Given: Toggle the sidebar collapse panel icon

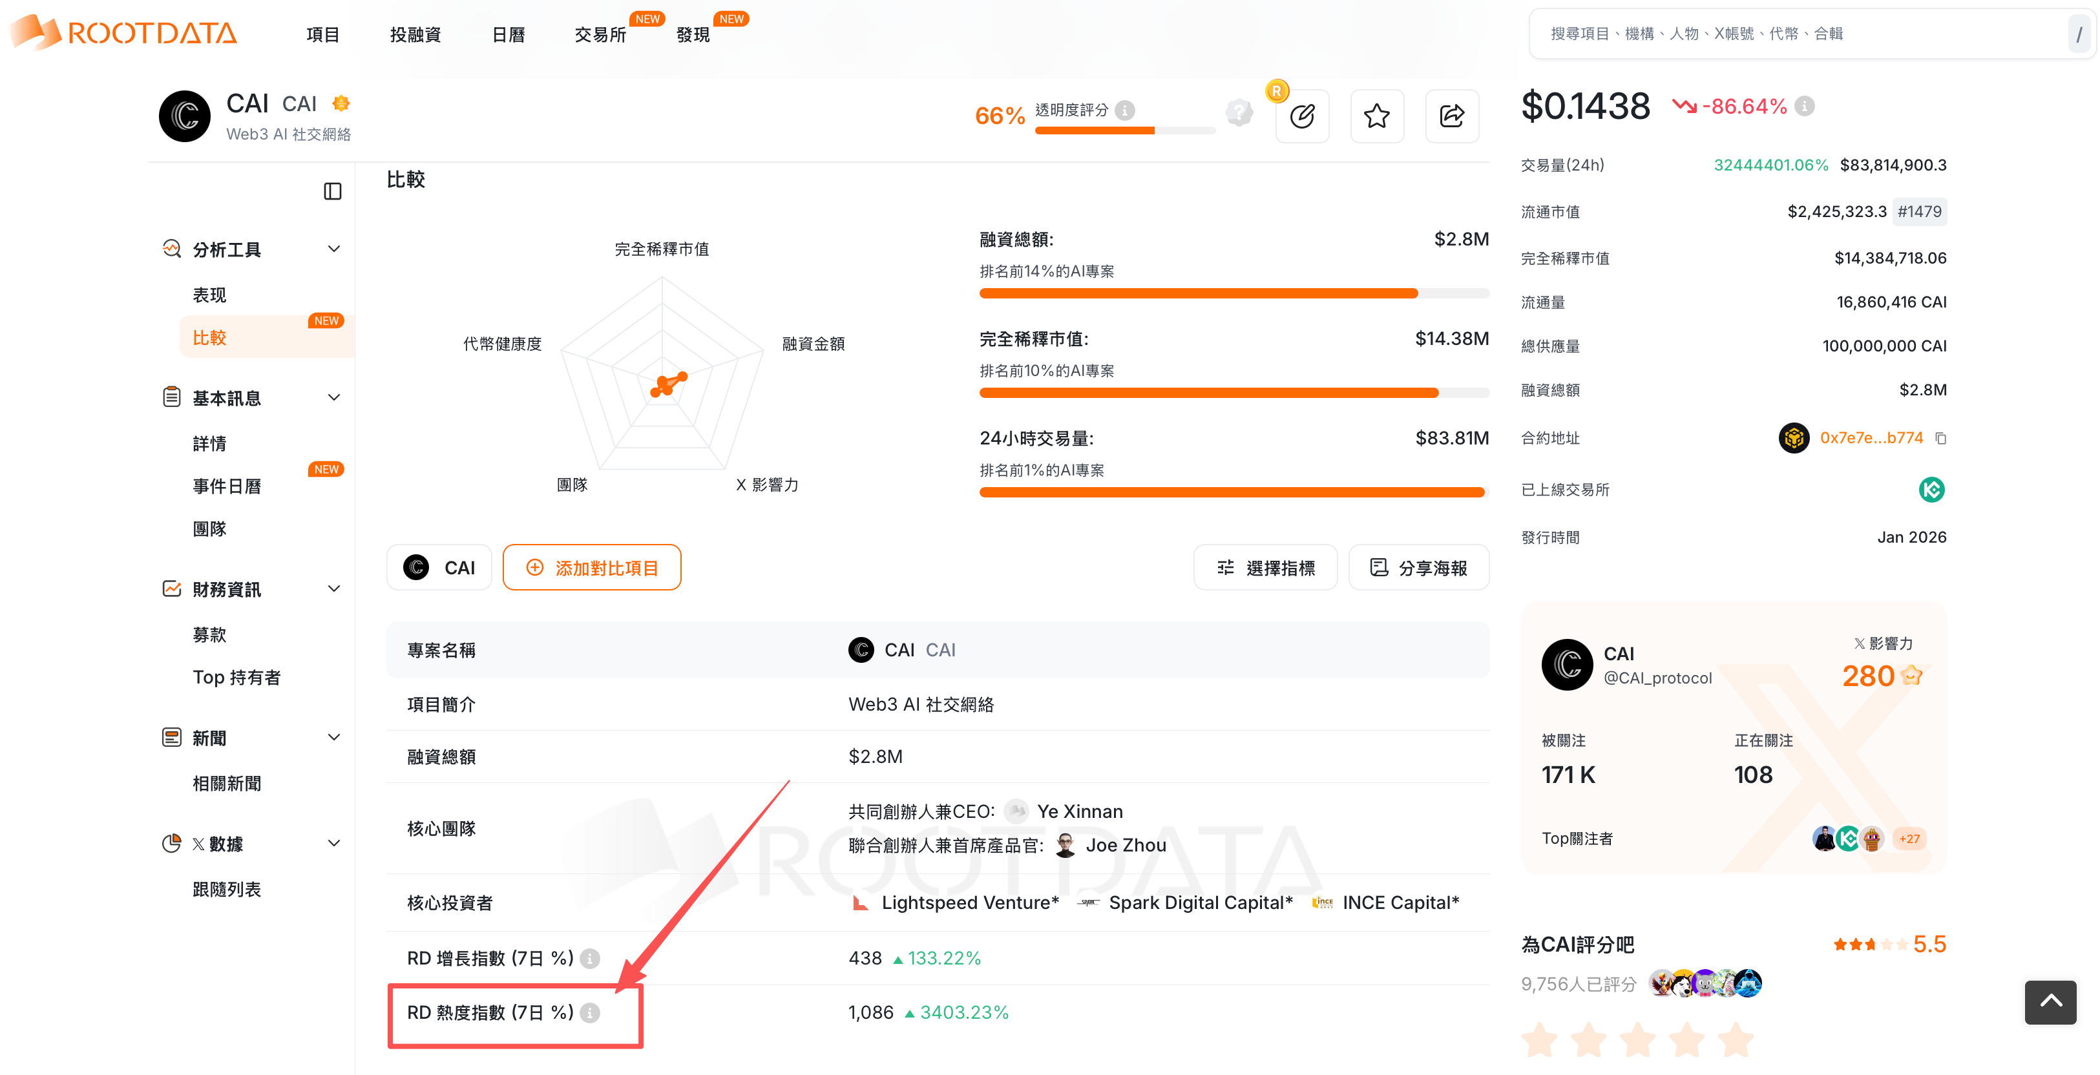Looking at the screenshot, I should click(x=333, y=191).
